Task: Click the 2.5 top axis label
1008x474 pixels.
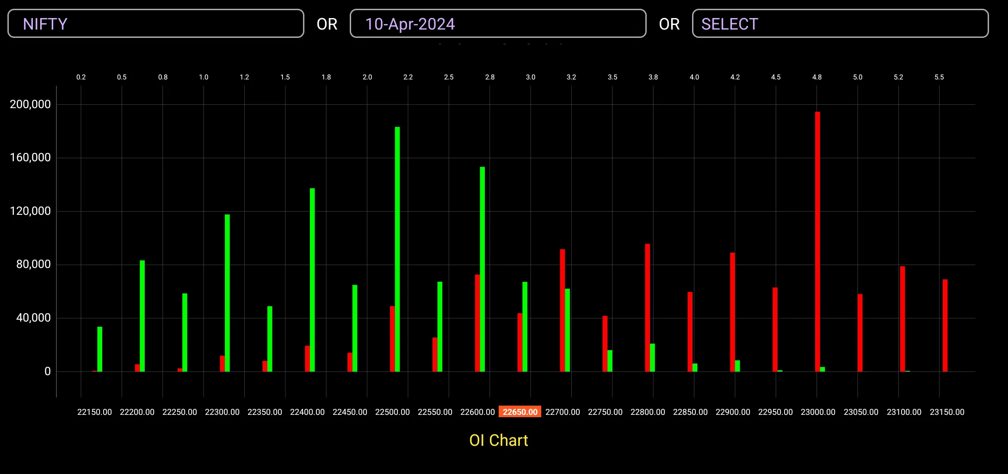Action: click(x=449, y=77)
